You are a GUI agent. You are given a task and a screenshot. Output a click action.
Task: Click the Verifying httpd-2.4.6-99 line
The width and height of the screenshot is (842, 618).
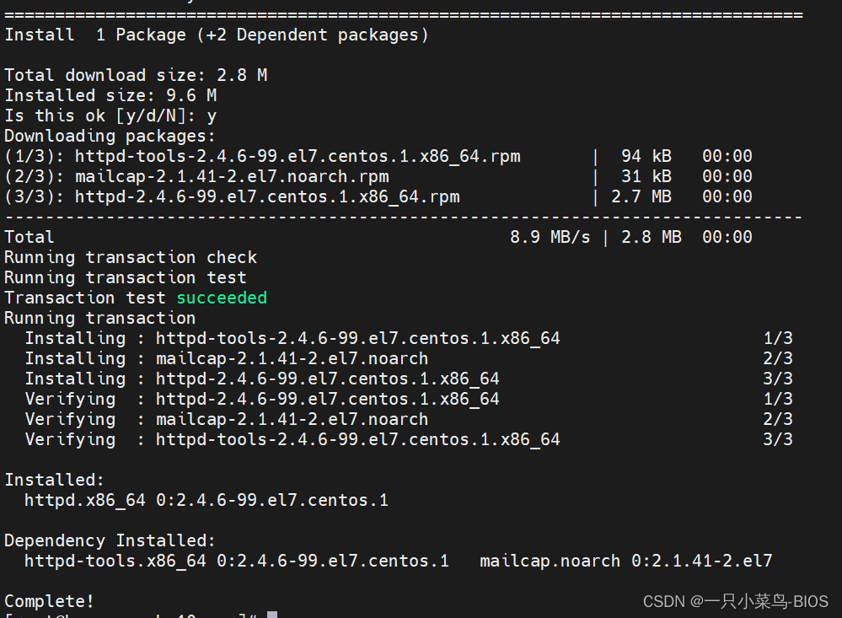(x=409, y=400)
